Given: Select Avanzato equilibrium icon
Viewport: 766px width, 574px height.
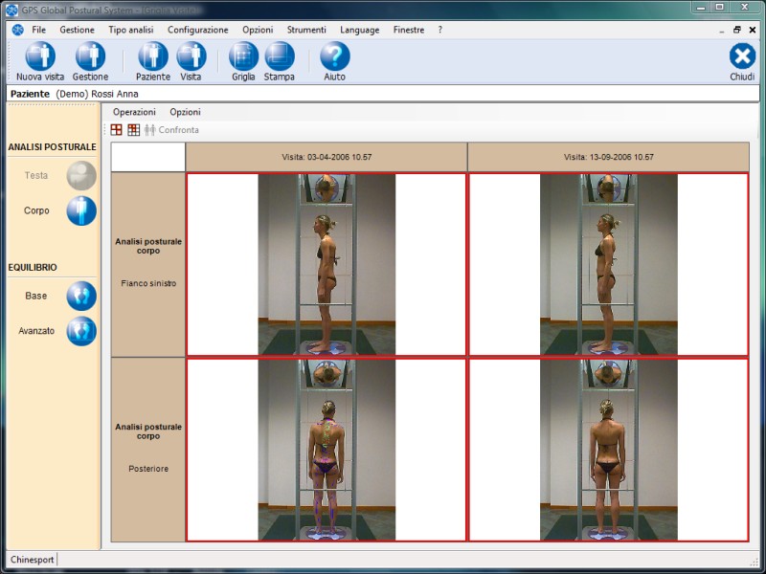Looking at the screenshot, I should point(81,331).
